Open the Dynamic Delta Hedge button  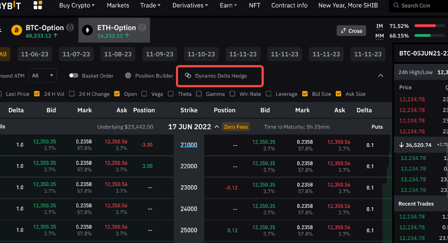tap(220, 76)
